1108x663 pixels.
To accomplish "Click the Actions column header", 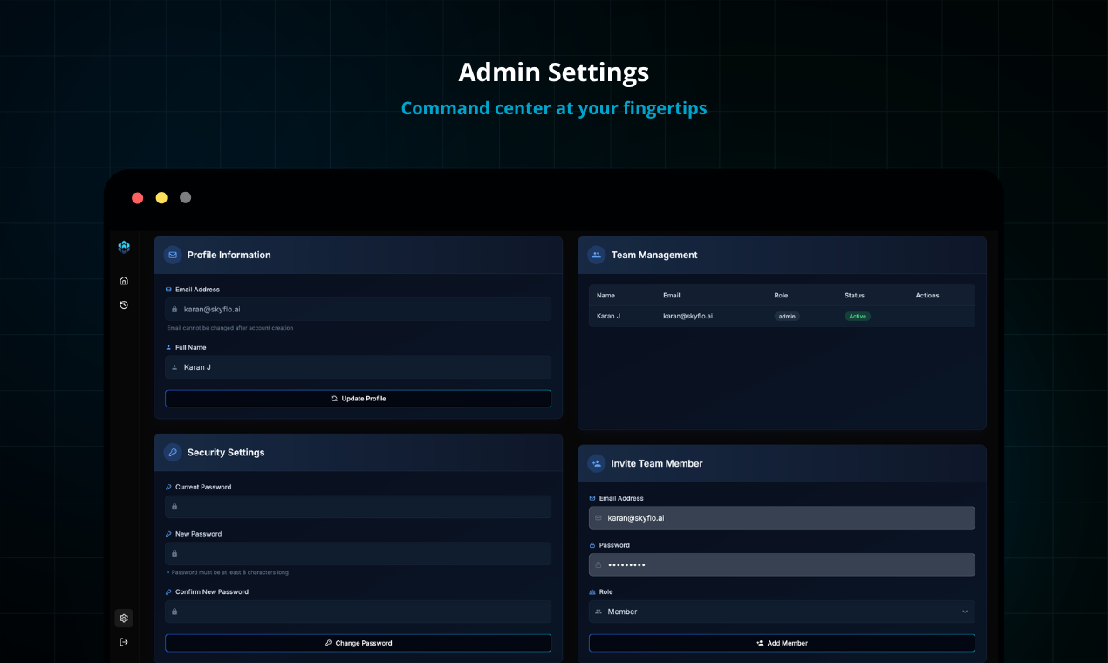I will coord(927,296).
